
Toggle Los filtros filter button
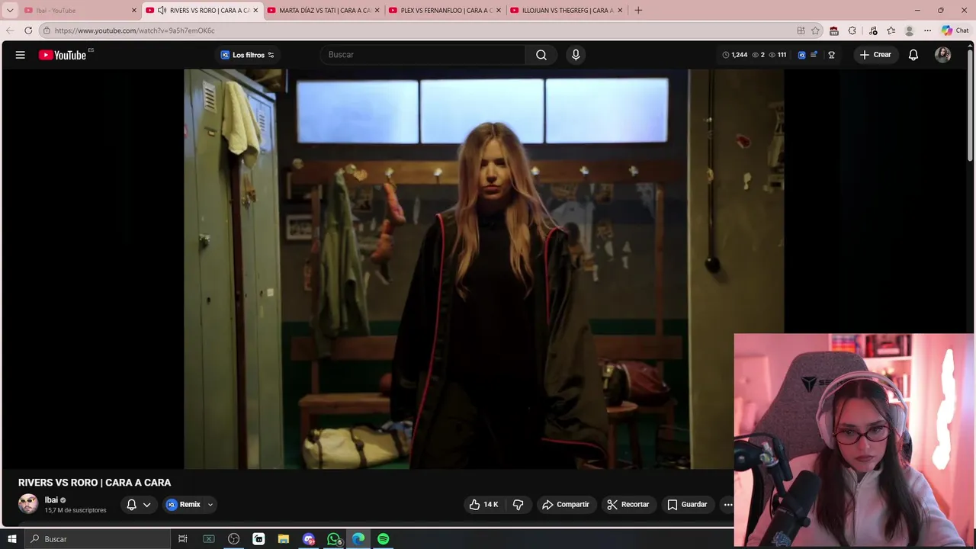[247, 55]
